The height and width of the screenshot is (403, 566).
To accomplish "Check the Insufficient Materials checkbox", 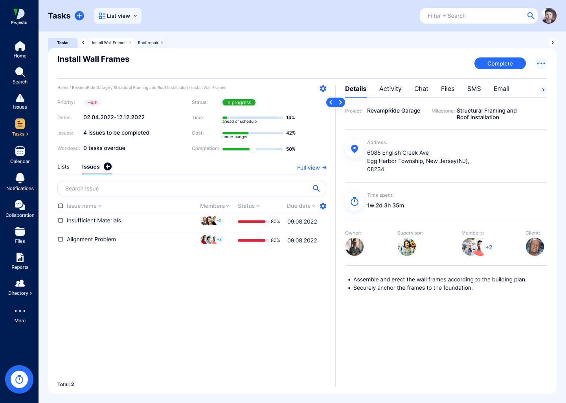I will 61,220.
